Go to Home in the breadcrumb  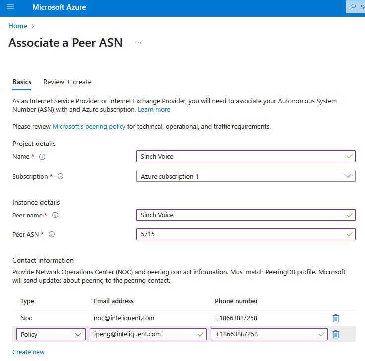pos(18,26)
